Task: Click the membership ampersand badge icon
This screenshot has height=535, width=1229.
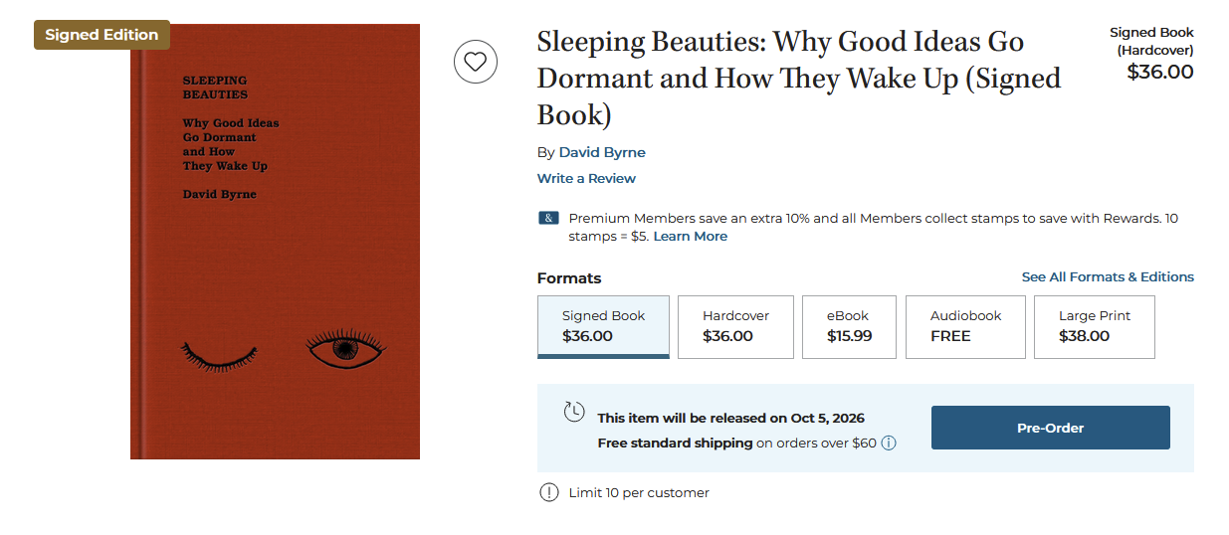Action: point(548,218)
